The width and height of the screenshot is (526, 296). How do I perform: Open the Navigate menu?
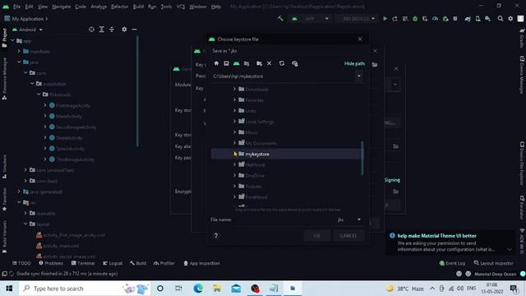coord(62,7)
